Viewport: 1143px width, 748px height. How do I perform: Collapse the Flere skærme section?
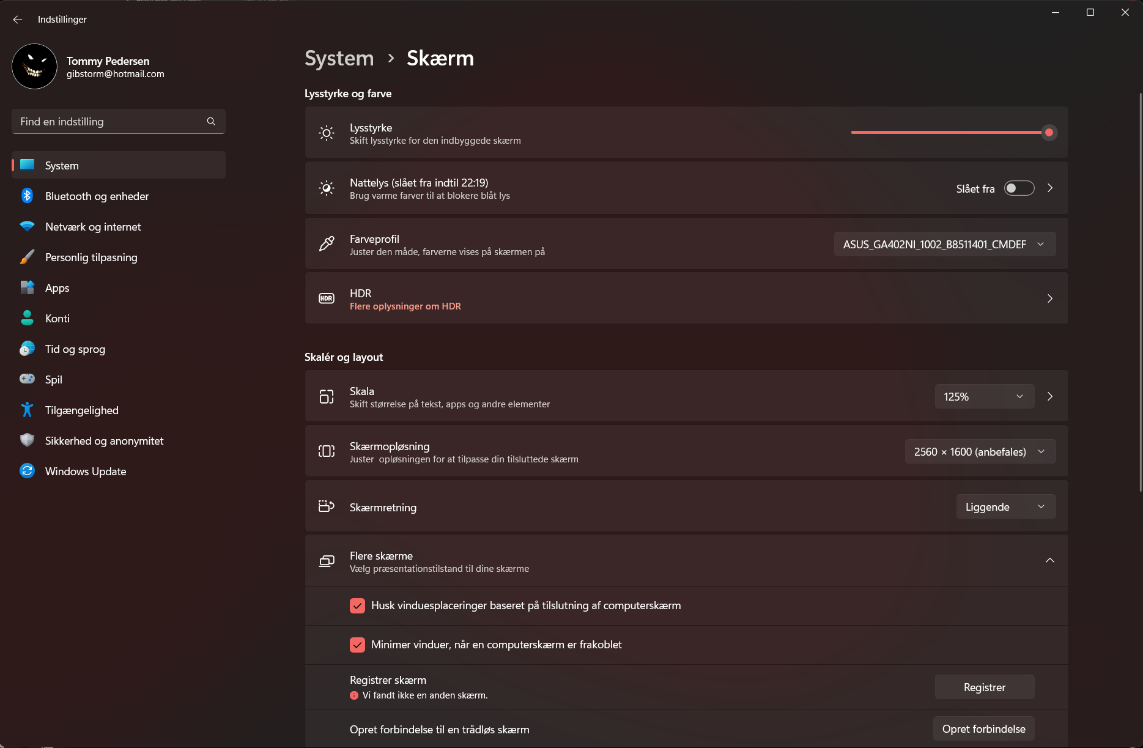[x=1051, y=560]
